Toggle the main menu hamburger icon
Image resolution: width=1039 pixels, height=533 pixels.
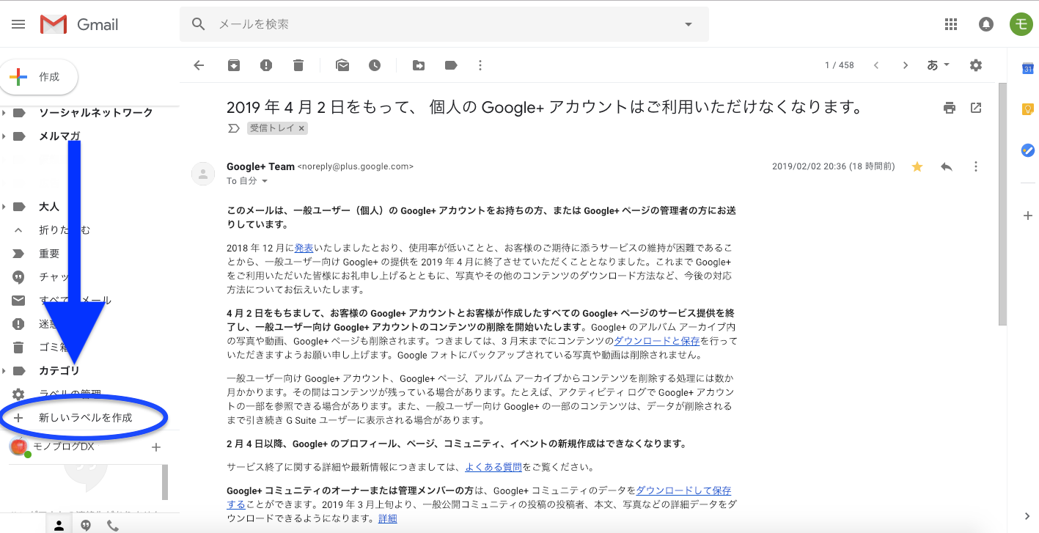tap(18, 24)
